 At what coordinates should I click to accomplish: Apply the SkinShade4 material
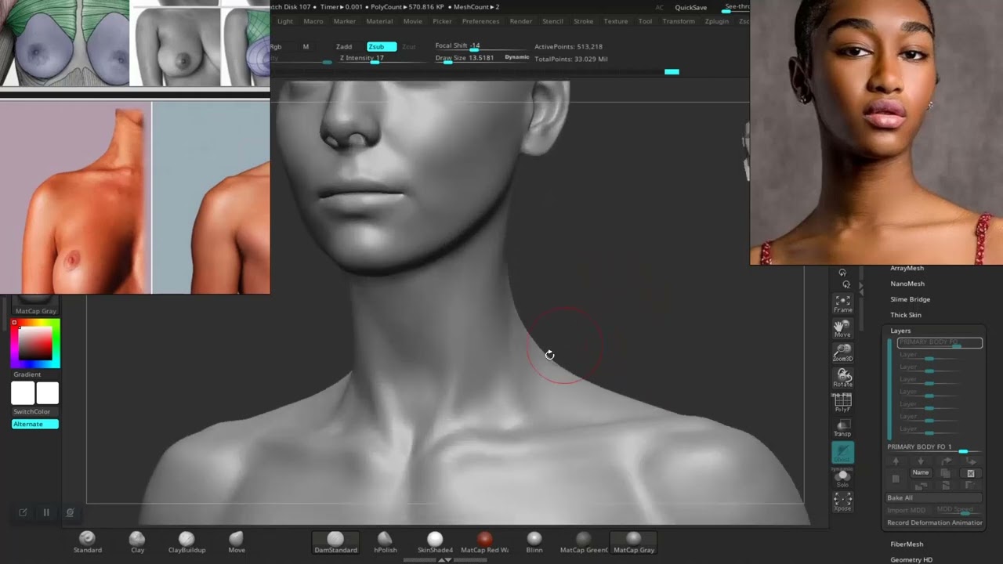435,542
